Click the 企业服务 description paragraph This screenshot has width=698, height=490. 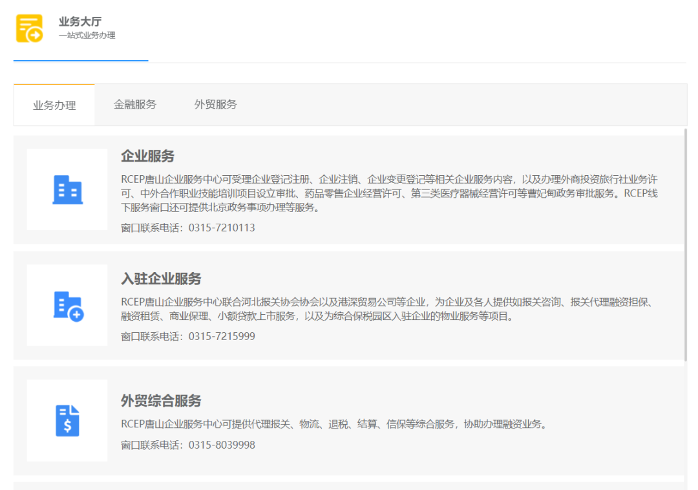pos(390,193)
